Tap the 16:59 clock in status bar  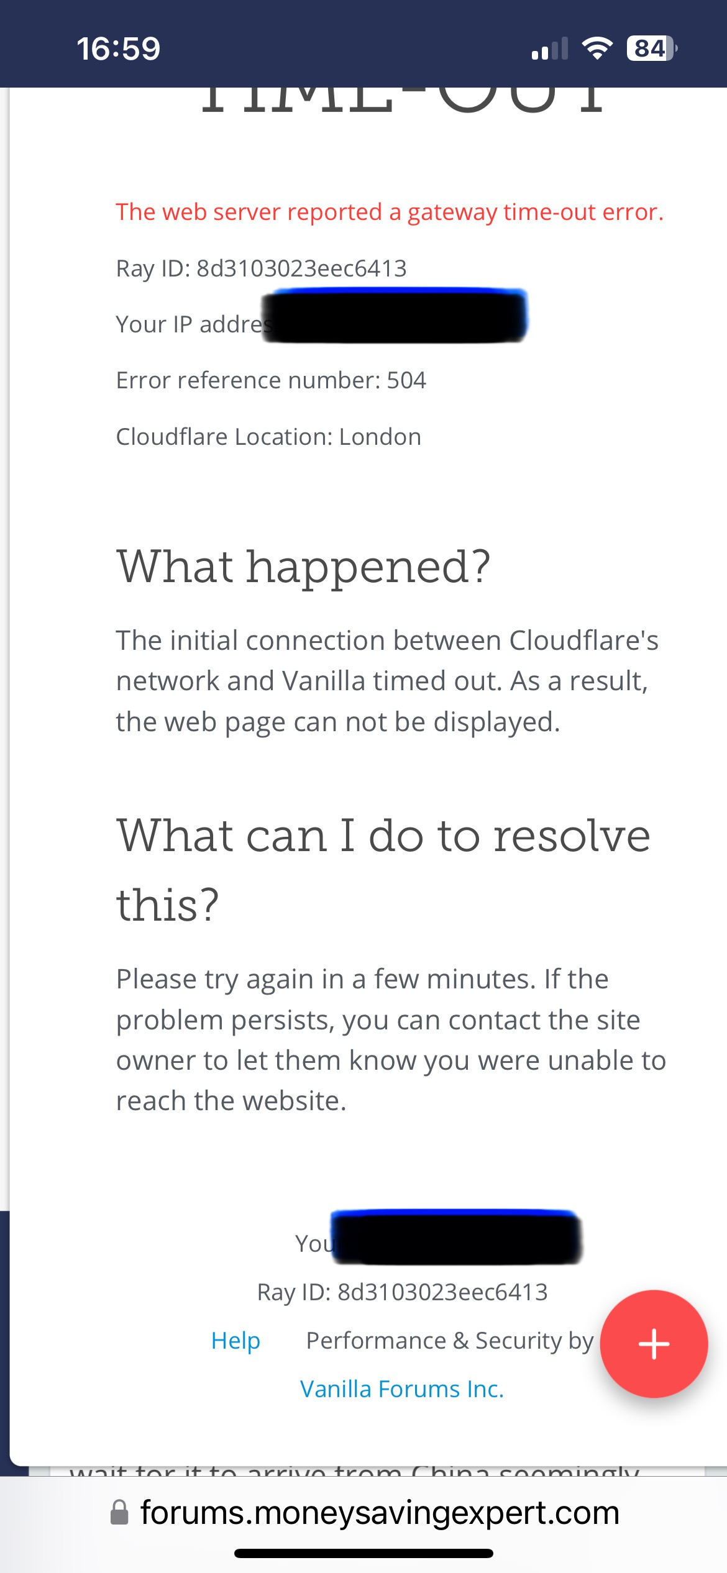118,48
